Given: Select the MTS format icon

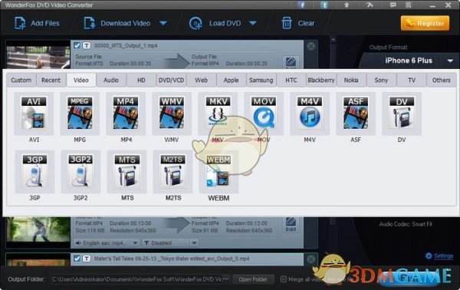Looking at the screenshot, I should tap(127, 172).
